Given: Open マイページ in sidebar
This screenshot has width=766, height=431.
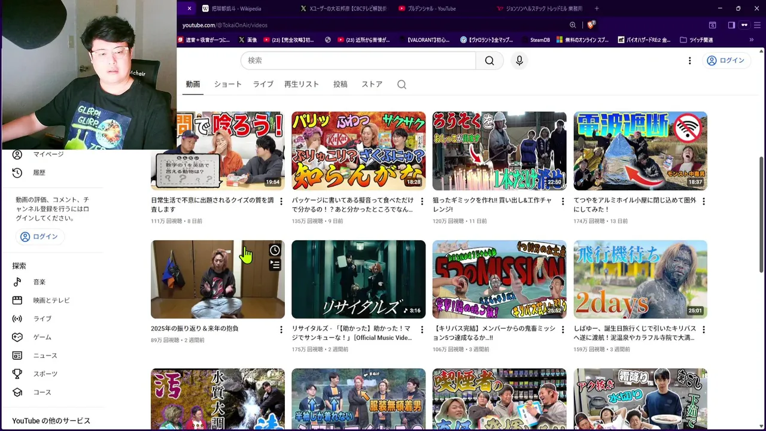Looking at the screenshot, I should tap(39, 154).
